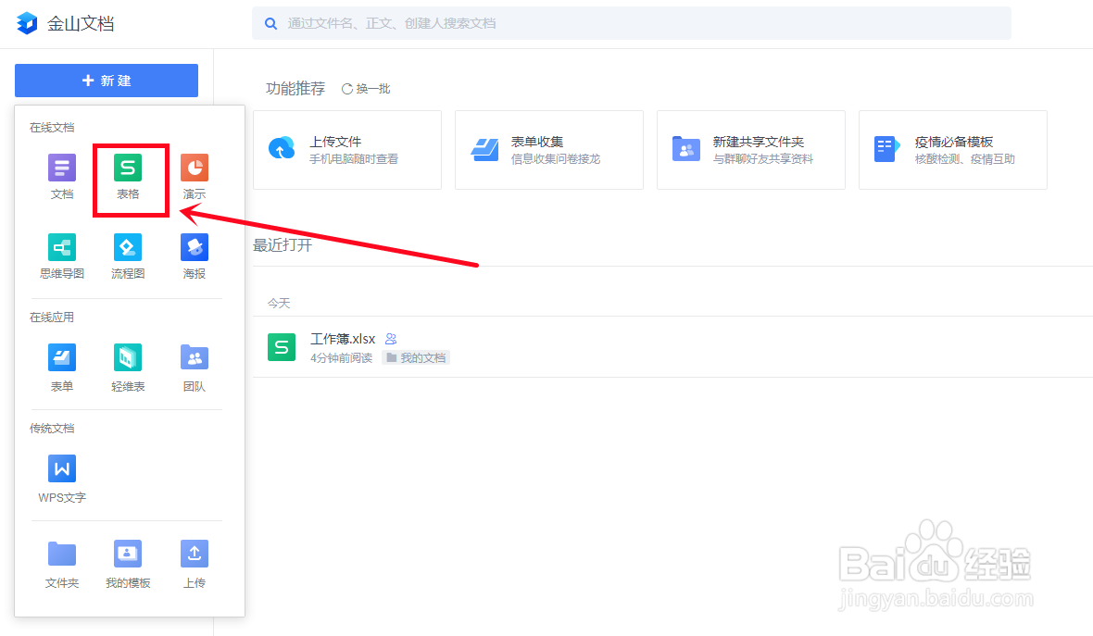Click the 金山文档 logo
Screen dimensions: 1093x636
pyautogui.click(x=65, y=23)
